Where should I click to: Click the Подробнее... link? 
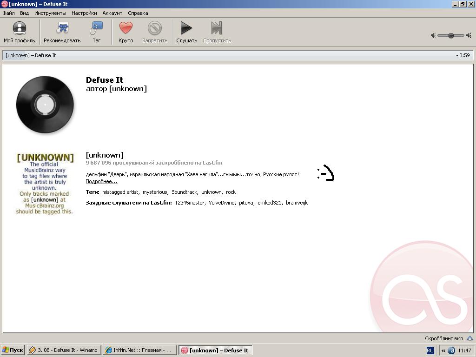tap(101, 182)
